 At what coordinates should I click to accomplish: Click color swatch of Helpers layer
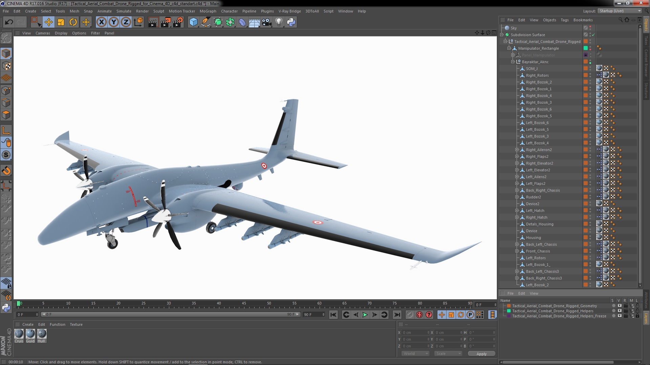(x=508, y=311)
